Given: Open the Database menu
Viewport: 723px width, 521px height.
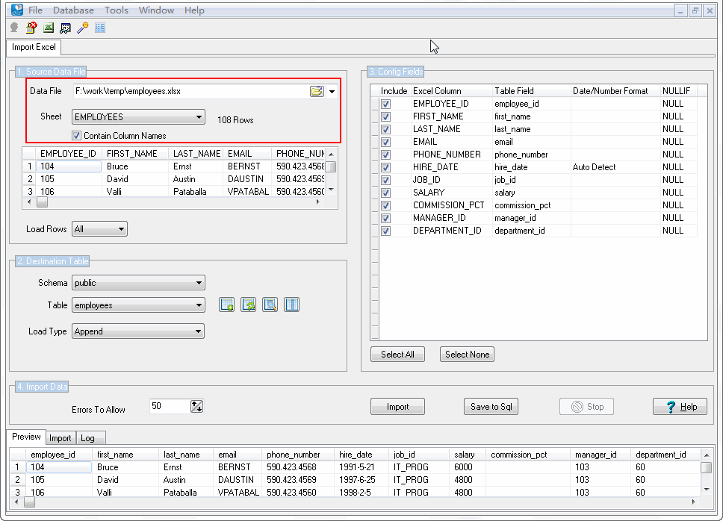Looking at the screenshot, I should point(73,10).
